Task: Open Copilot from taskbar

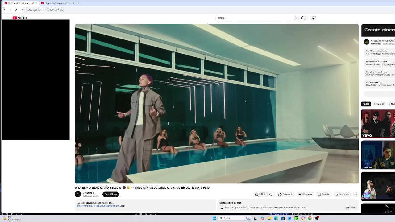Action: coord(262,218)
